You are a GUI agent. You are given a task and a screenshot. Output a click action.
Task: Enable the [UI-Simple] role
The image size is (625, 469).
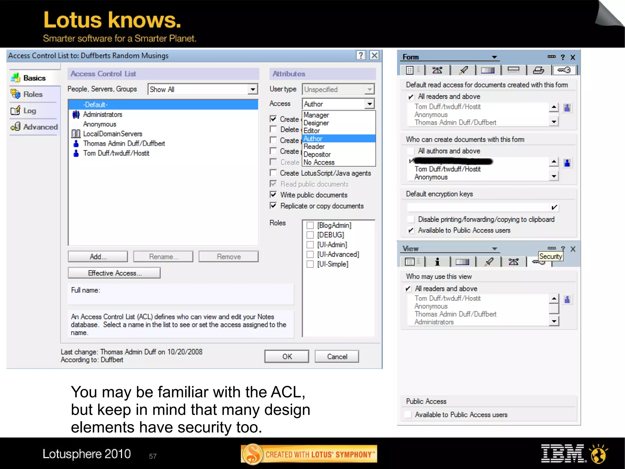click(x=310, y=264)
